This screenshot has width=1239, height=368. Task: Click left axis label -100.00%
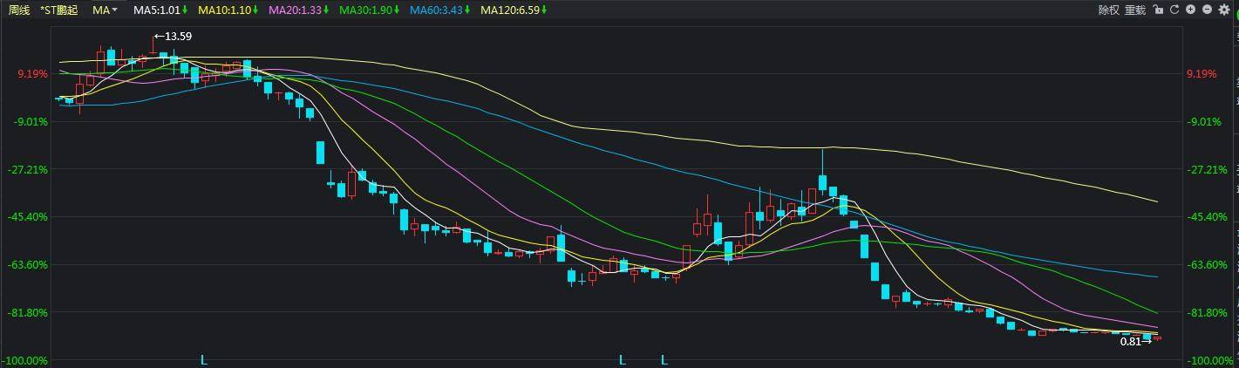coord(25,361)
